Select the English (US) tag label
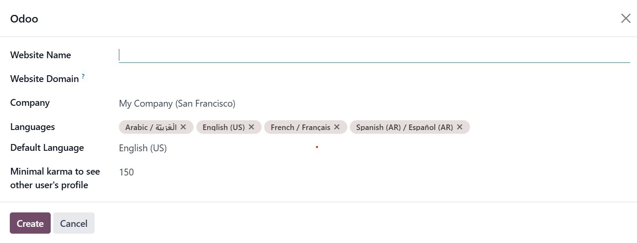The height and width of the screenshot is (243, 637). pyautogui.click(x=224, y=127)
